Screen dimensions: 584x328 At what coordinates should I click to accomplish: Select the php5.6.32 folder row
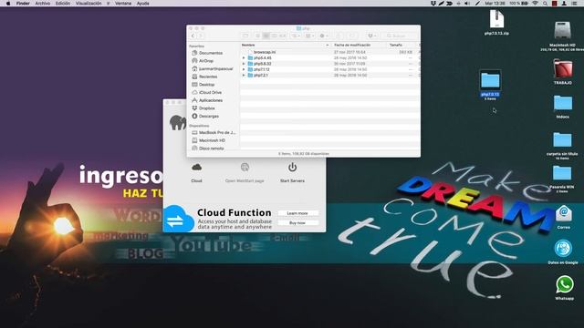pos(330,64)
